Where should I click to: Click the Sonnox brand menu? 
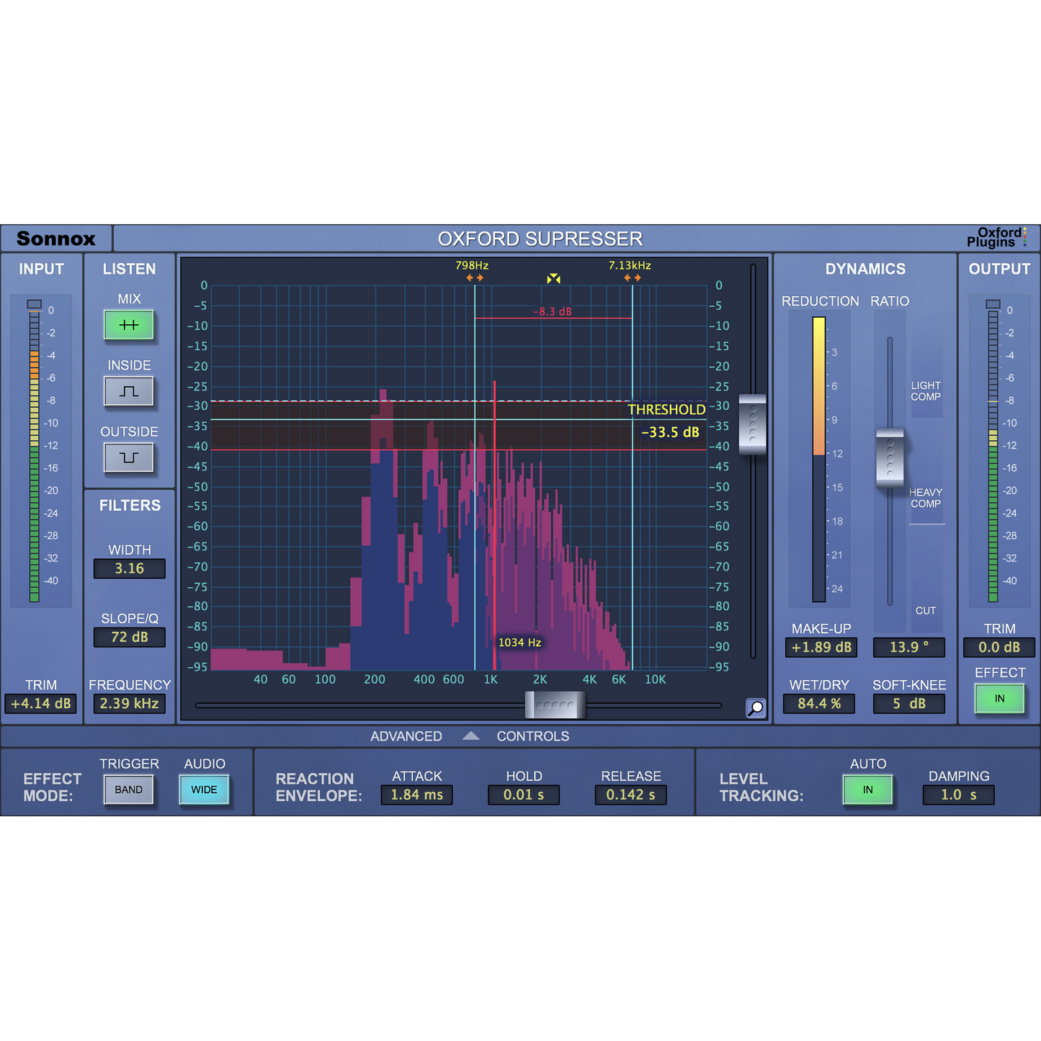[x=56, y=238]
